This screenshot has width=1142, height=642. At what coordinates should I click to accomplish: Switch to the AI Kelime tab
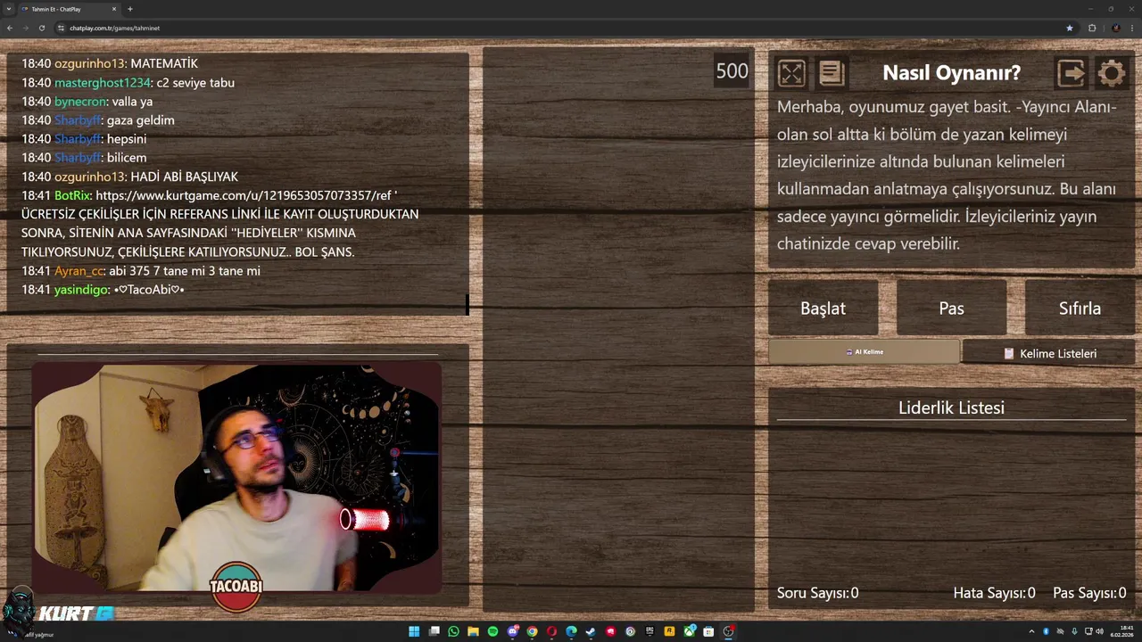pos(864,352)
